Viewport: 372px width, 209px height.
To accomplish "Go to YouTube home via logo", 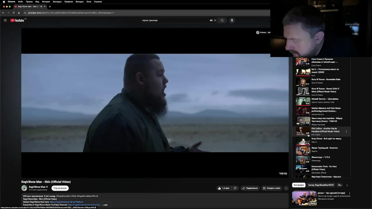I will (x=17, y=20).
